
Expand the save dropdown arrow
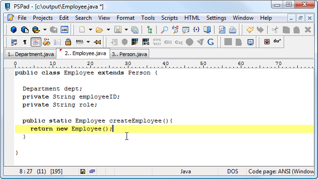point(126,30)
